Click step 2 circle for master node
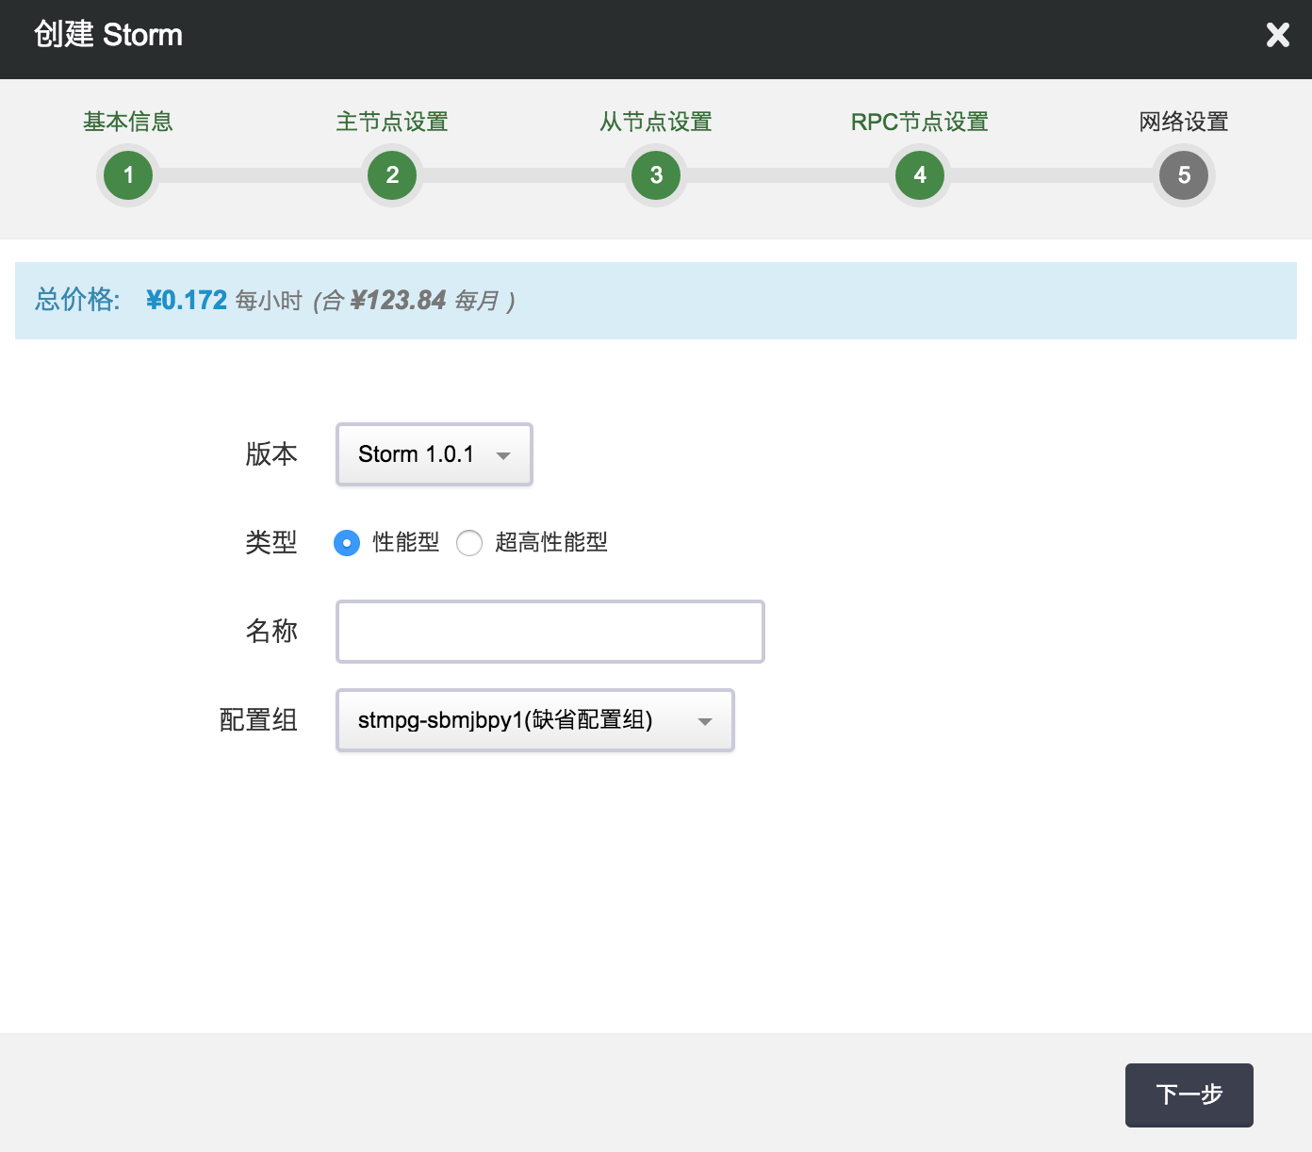The height and width of the screenshot is (1152, 1312). point(392,175)
